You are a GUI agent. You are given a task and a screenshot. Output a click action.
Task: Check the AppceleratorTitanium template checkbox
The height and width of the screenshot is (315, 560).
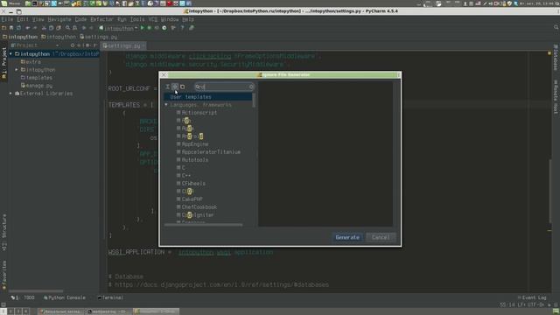178,151
